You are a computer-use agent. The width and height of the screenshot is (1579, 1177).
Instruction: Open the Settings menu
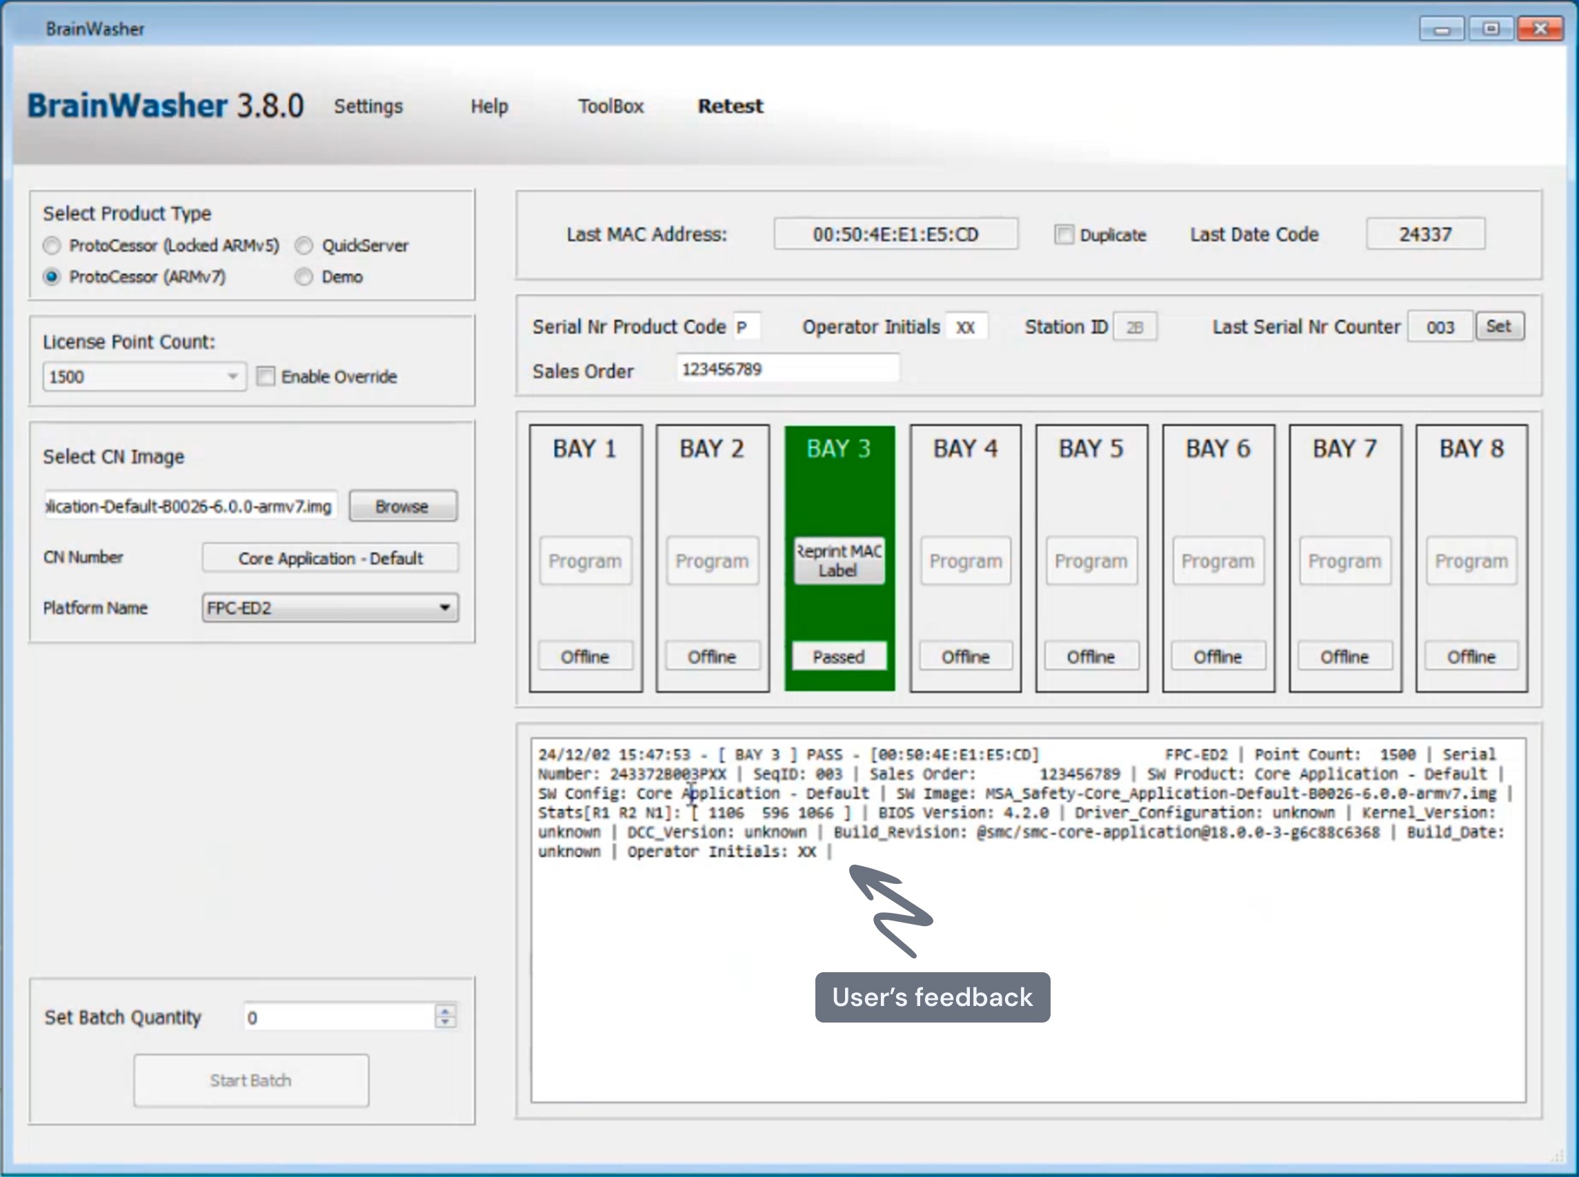coord(368,106)
